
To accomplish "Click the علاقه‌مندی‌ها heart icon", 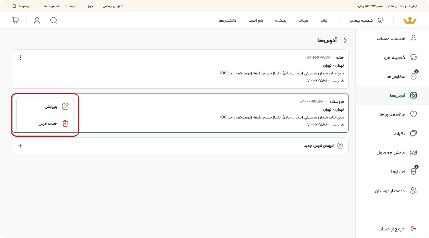I will 413,114.
